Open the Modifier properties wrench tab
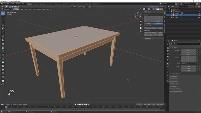 click(168, 67)
